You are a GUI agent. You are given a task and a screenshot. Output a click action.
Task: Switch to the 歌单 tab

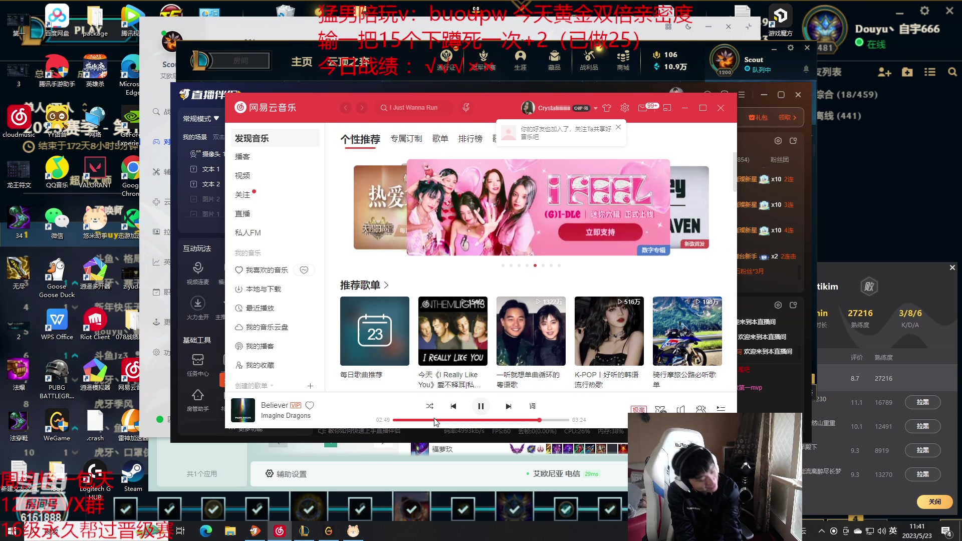coord(440,139)
